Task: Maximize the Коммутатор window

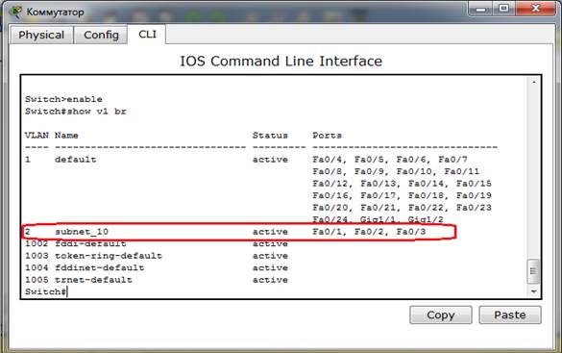Action: click(503, 9)
